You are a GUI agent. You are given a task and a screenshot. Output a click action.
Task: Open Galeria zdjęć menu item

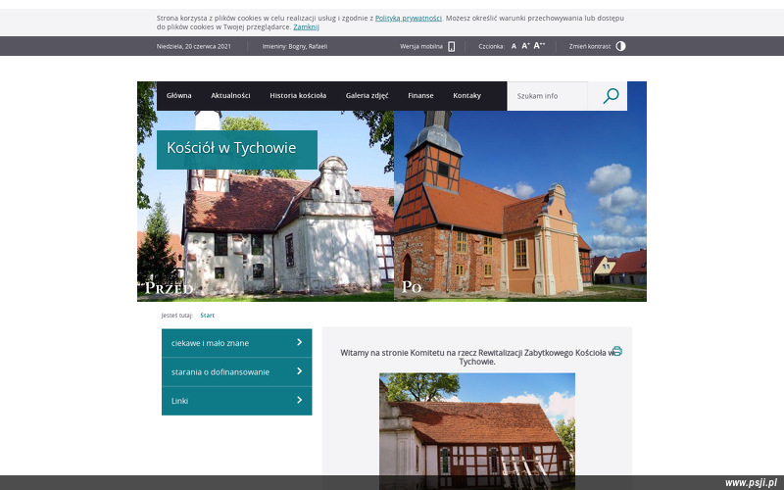367,96
